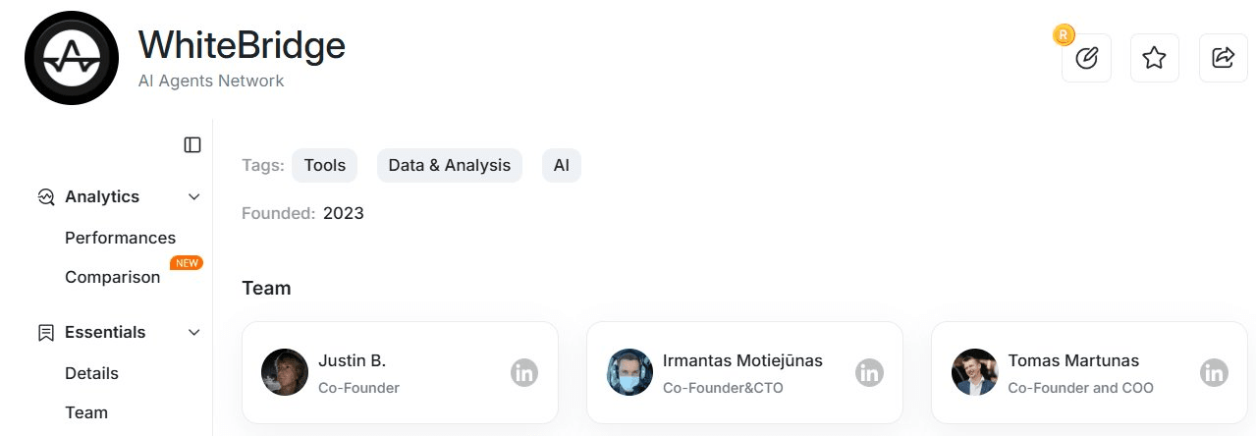Click the Essentials section icon
Screen dimensions: 1256x436
[46, 332]
